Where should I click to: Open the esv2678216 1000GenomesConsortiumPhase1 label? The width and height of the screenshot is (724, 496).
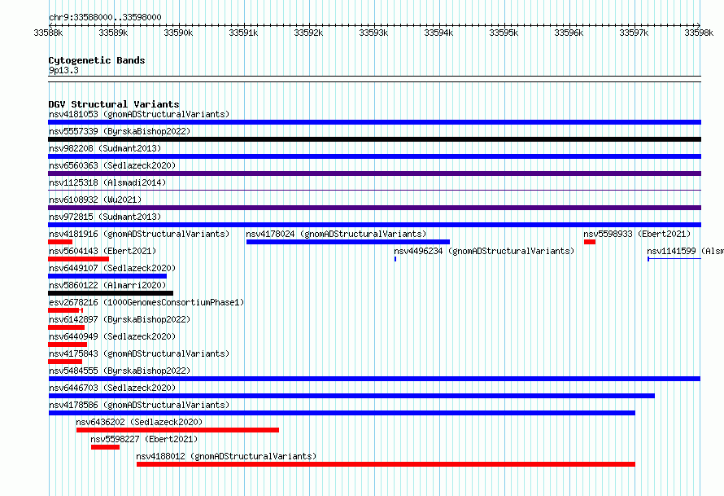[x=146, y=302]
